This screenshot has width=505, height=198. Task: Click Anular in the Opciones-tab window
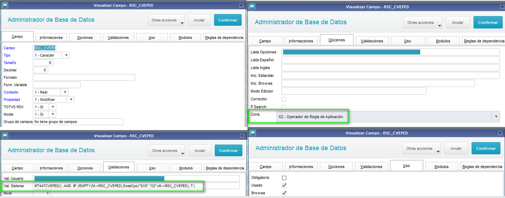458,22
